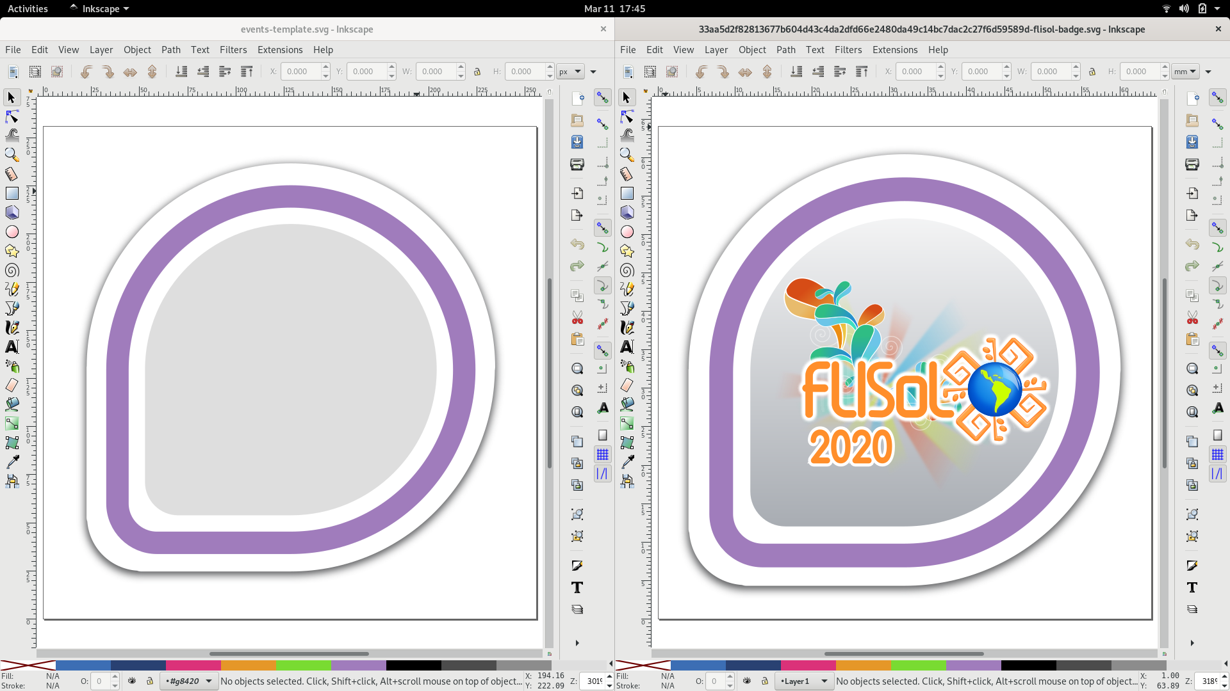Toggle grid snapping in left window
This screenshot has height=691, width=1230.
(x=602, y=454)
